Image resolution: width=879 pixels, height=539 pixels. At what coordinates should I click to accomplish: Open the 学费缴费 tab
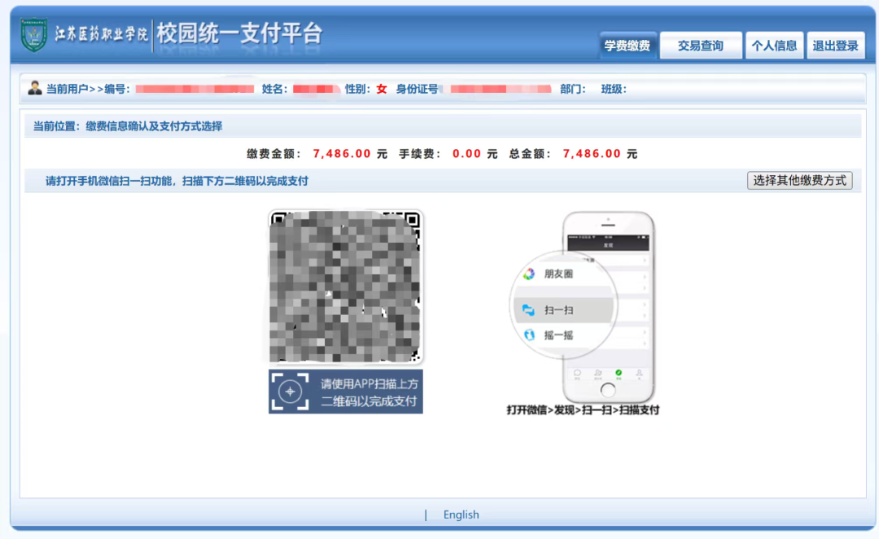tap(628, 46)
